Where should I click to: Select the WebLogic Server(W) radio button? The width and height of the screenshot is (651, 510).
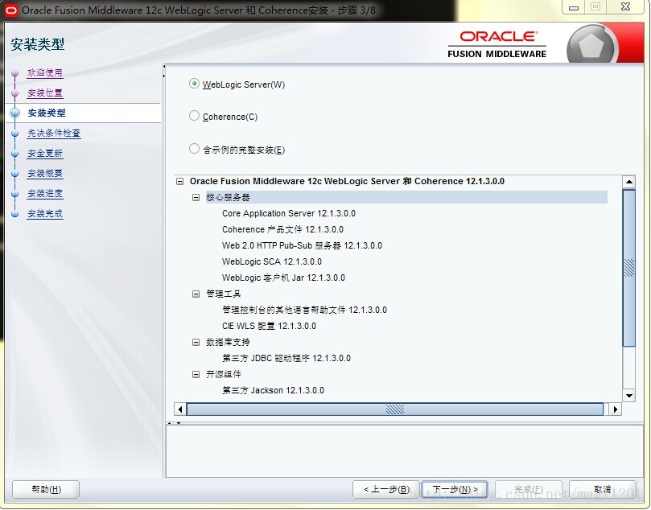tap(194, 84)
